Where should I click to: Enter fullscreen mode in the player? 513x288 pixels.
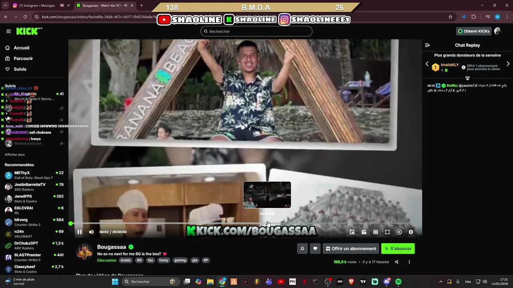point(387,232)
